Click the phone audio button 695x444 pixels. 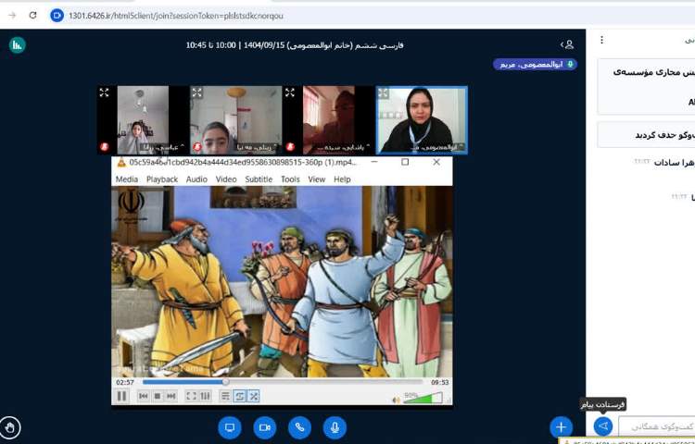point(299,426)
